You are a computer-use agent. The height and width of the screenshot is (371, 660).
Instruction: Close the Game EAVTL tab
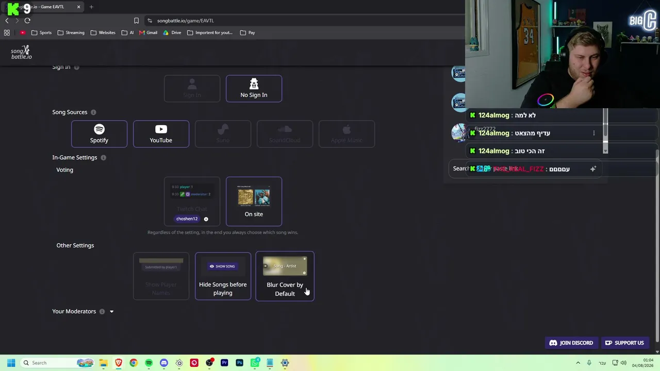tap(78, 7)
